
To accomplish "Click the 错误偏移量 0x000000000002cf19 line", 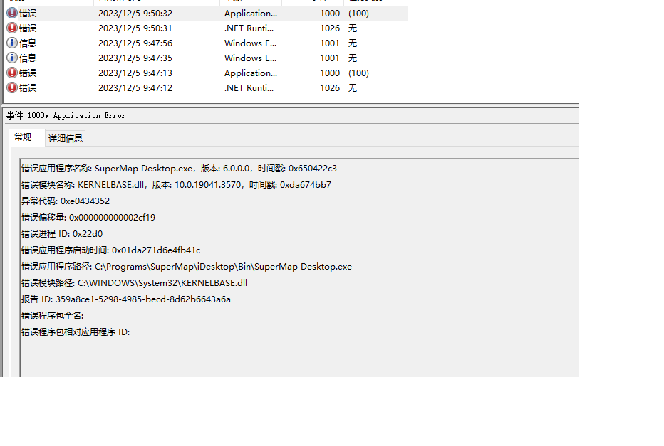I will (x=88, y=218).
